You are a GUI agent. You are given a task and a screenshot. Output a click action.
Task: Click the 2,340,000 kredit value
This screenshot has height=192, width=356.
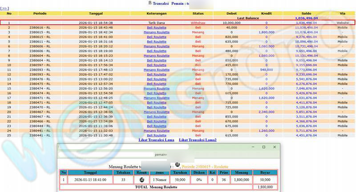click(266, 112)
